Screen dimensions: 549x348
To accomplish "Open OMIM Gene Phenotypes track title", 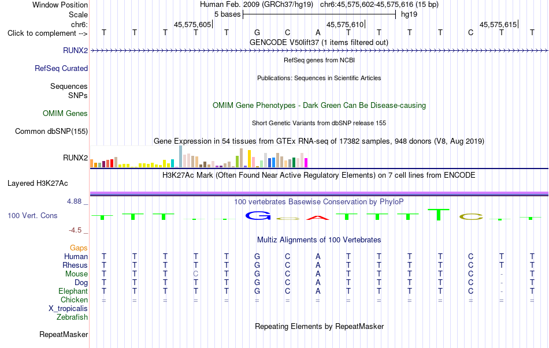I will pos(319,105).
